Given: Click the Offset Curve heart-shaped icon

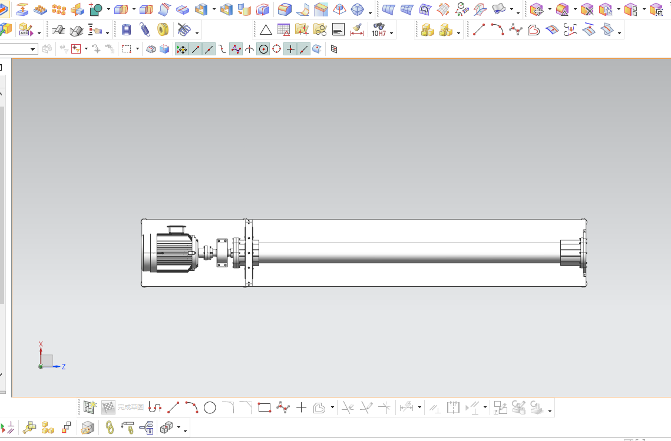Looking at the screenshot, I should [534, 29].
